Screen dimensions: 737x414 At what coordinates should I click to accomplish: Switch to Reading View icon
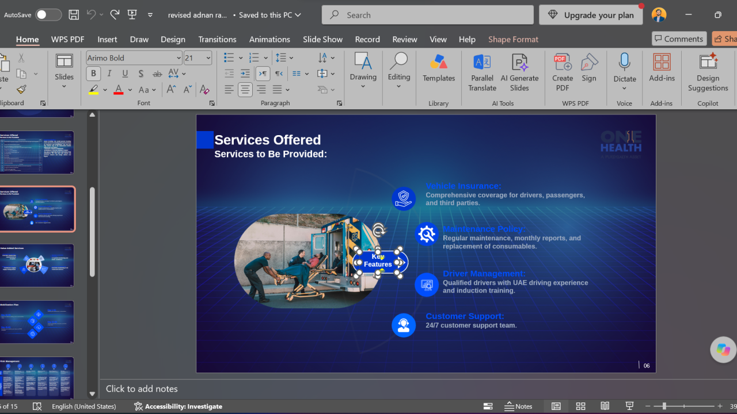pos(605,406)
